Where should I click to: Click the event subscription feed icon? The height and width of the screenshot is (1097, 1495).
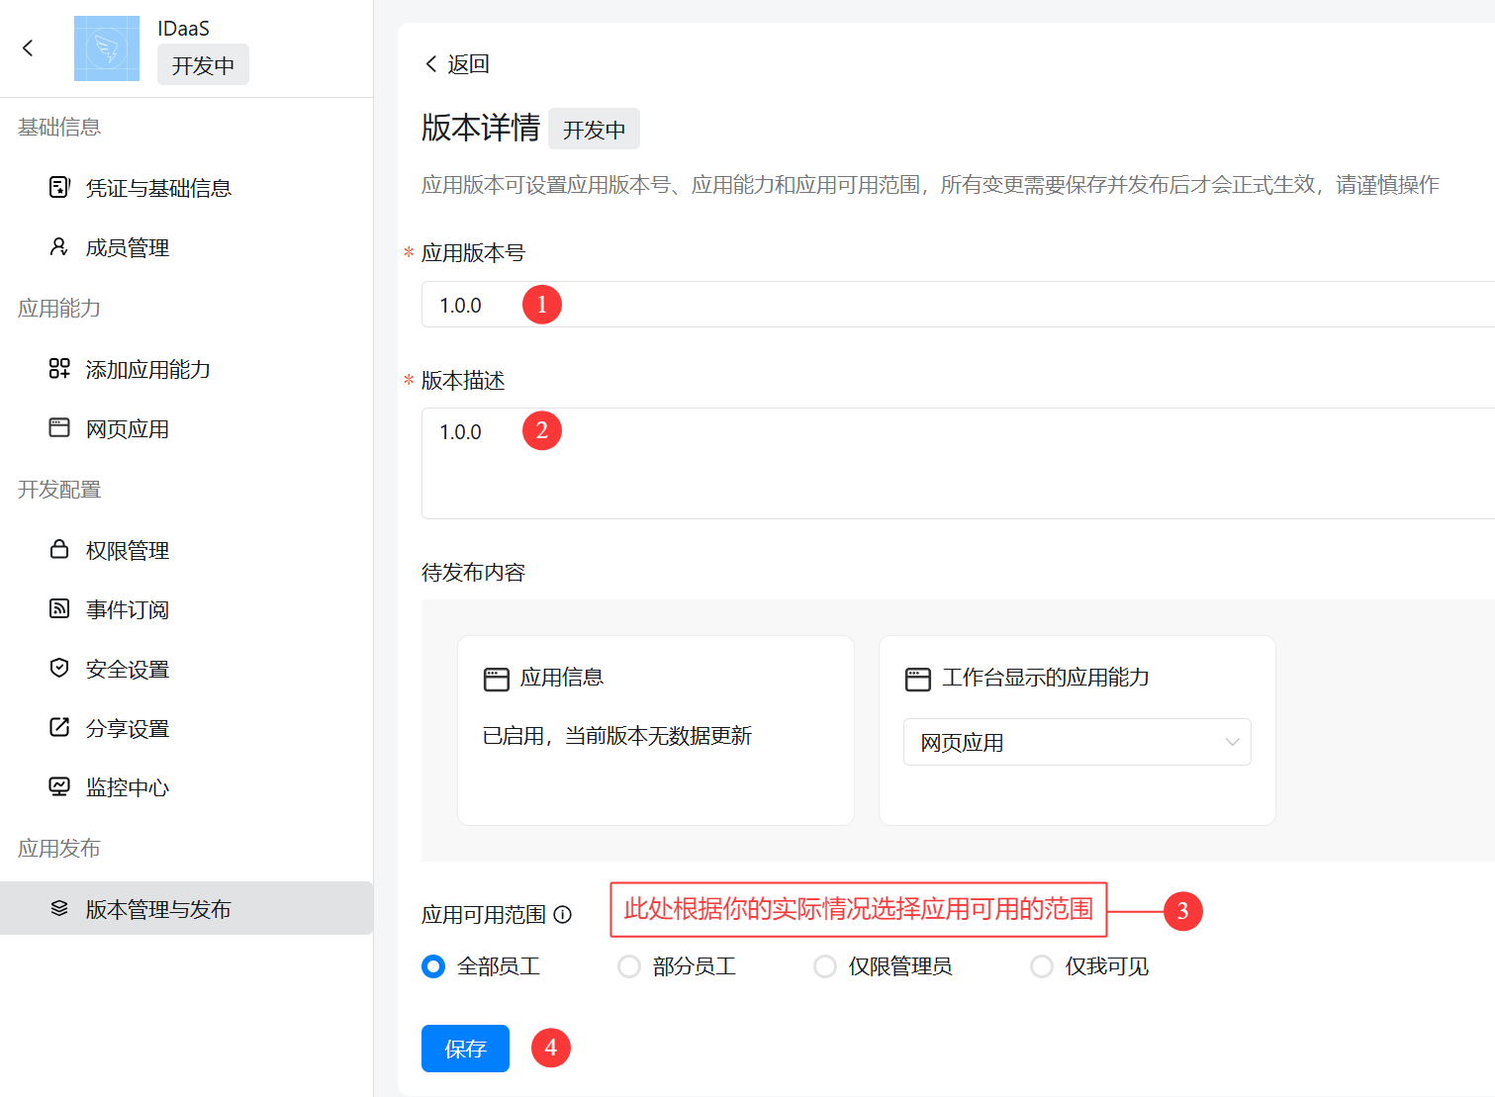(x=59, y=609)
